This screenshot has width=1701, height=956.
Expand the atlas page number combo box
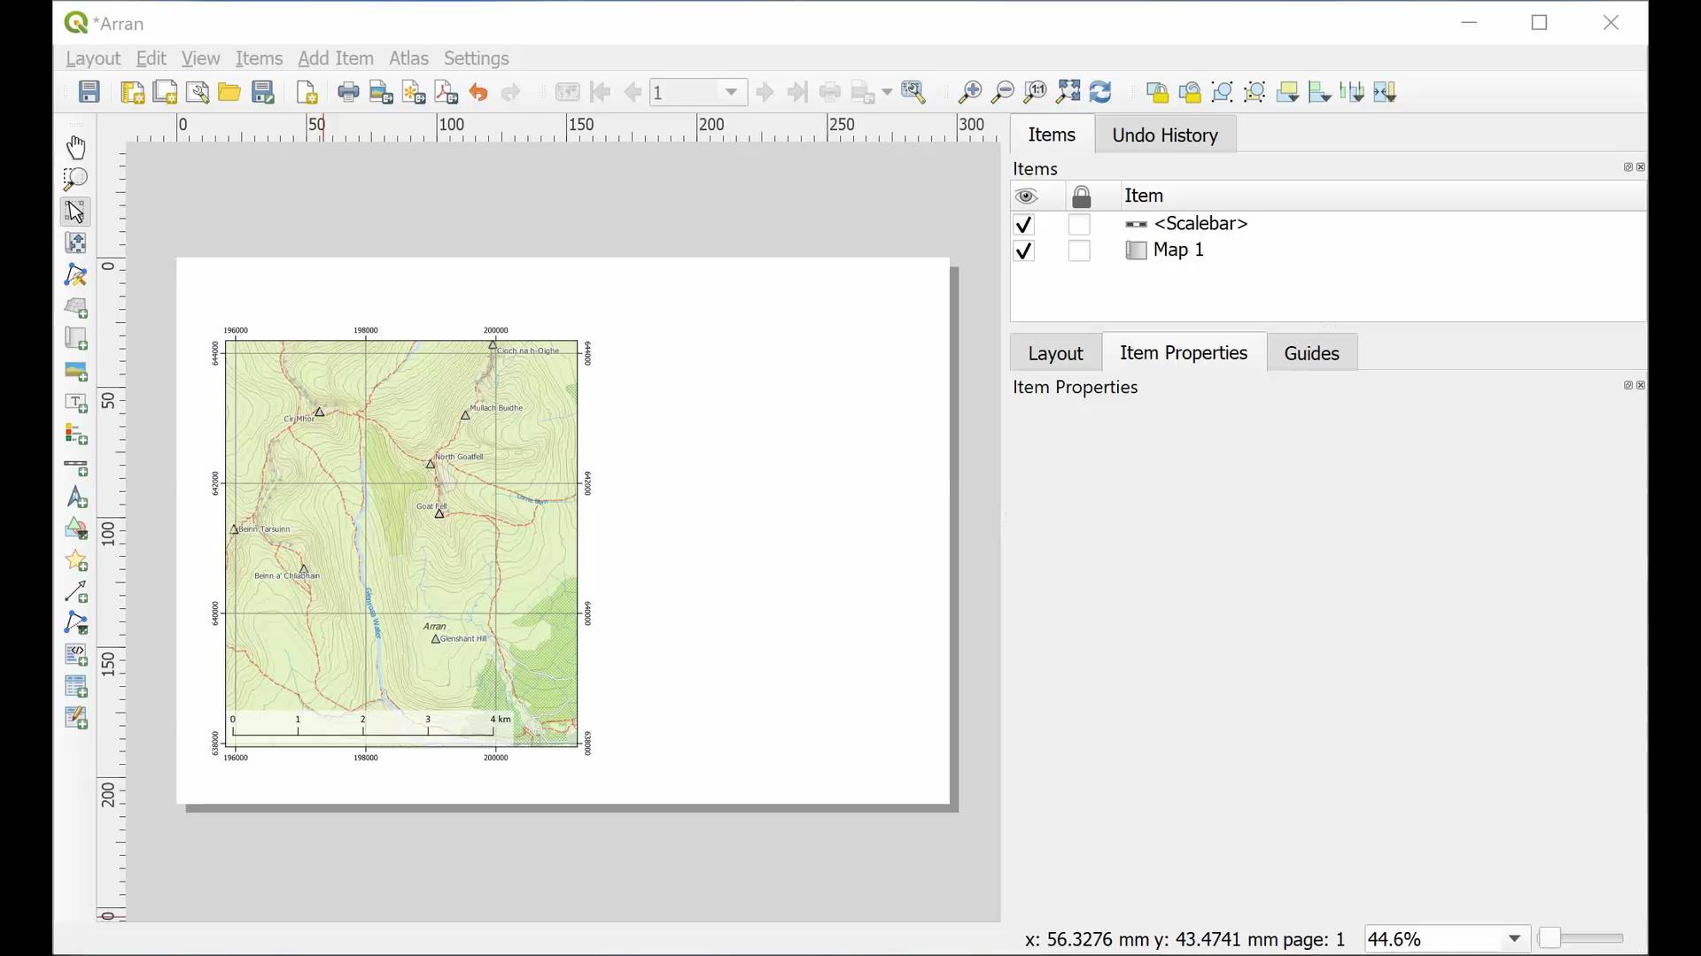(x=731, y=92)
